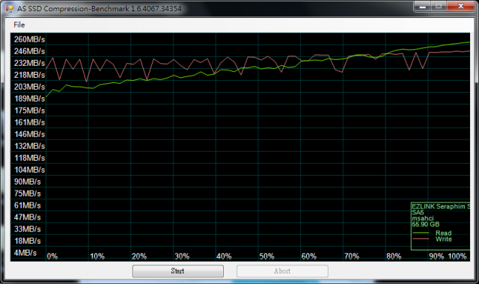Screen dimensions: 479x284
Task: Click the 80% compression label
Action: [x=394, y=256]
